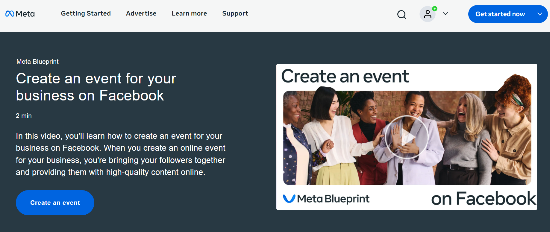Click the Meta Blueprint logo in the video card

pyautogui.click(x=326, y=199)
